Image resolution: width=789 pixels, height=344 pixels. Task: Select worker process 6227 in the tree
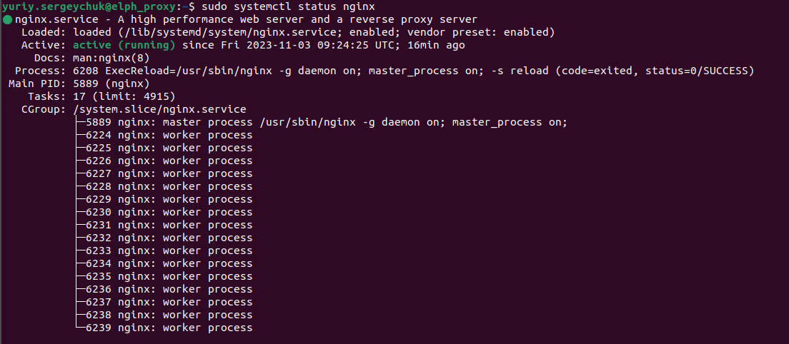(x=169, y=173)
